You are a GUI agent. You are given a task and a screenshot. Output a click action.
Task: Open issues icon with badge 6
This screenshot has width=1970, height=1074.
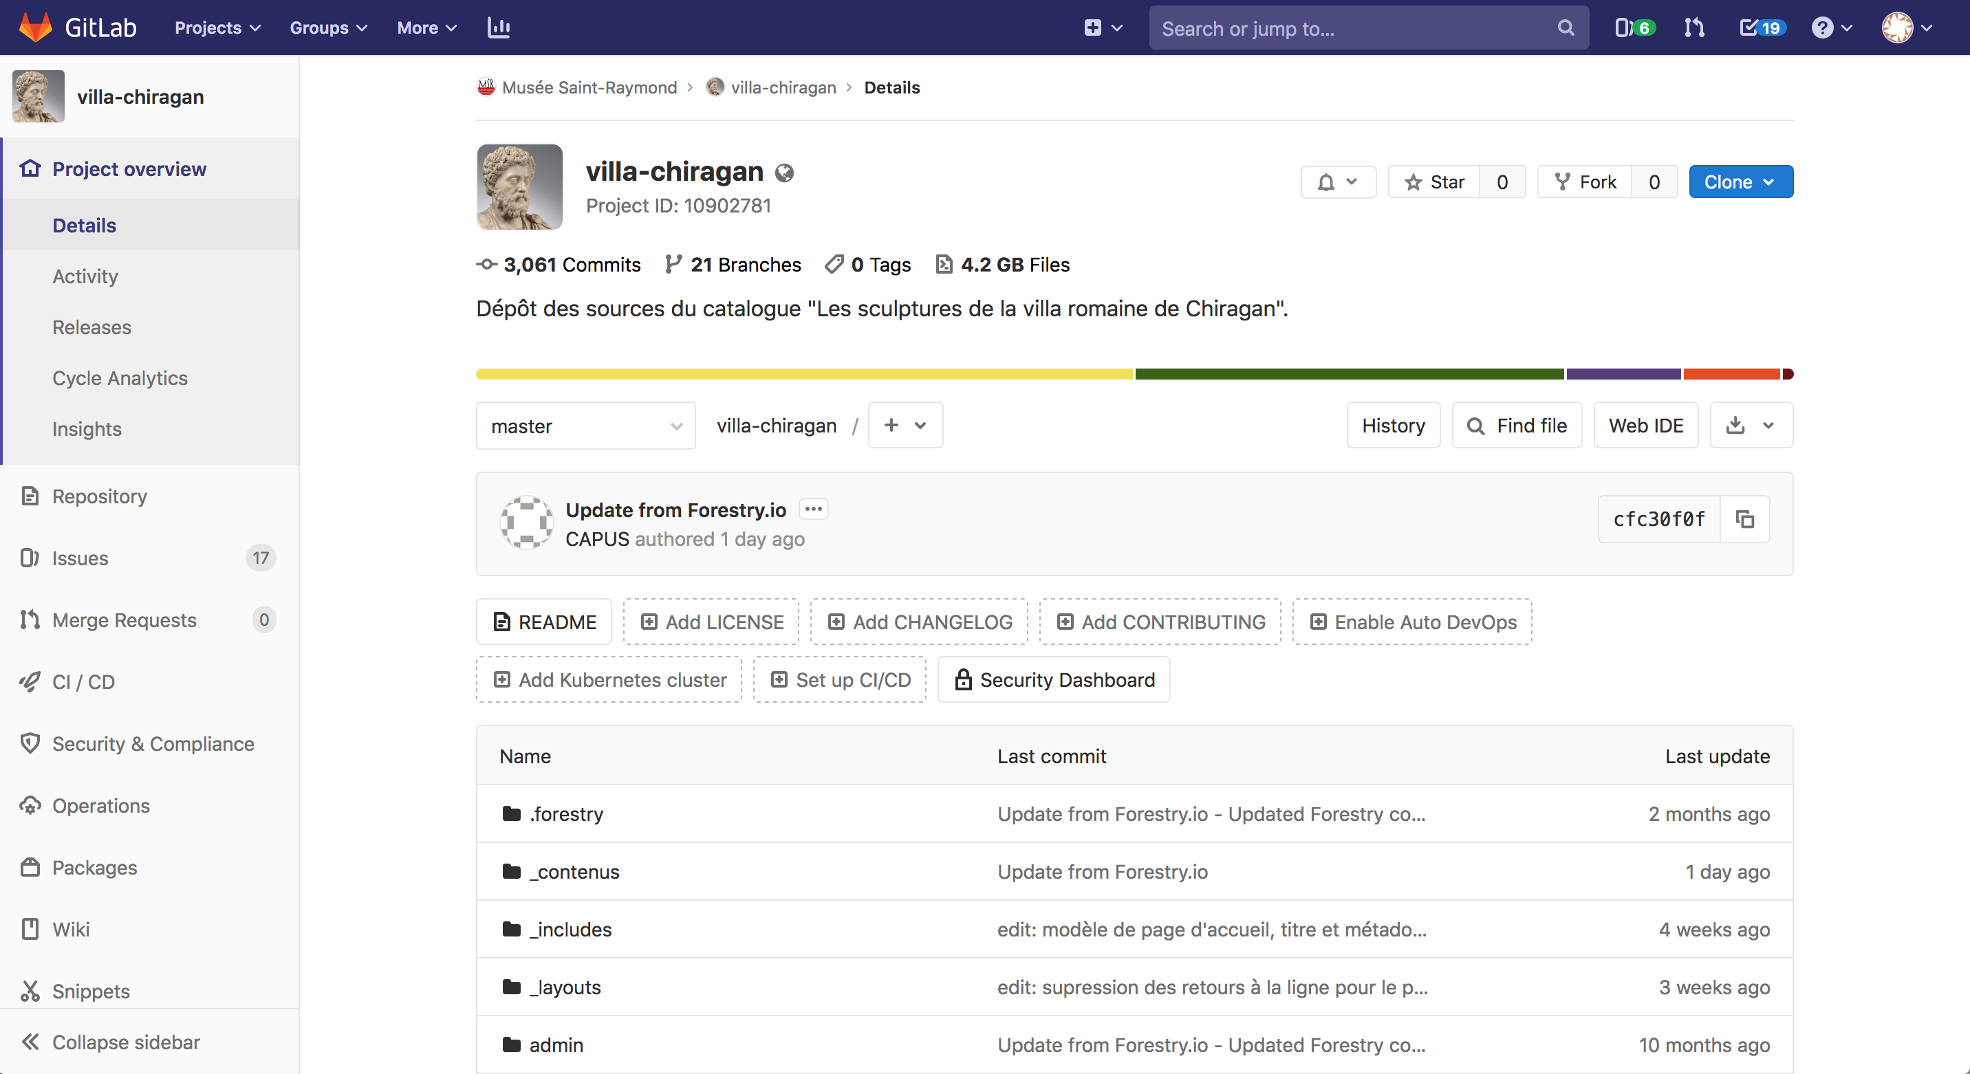(1634, 28)
